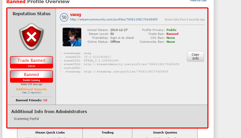Click Added 255 days ago text
241x138 pixels.
pos(32,84)
